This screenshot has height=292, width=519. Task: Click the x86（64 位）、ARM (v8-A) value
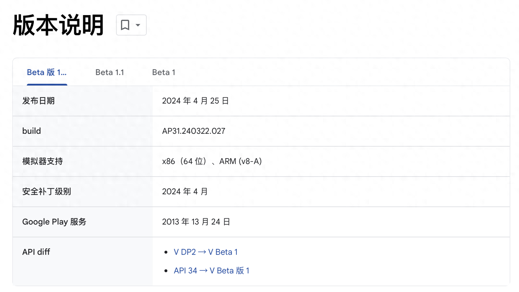(x=212, y=161)
